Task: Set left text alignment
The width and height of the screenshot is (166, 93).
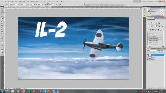Action: (45, 4)
